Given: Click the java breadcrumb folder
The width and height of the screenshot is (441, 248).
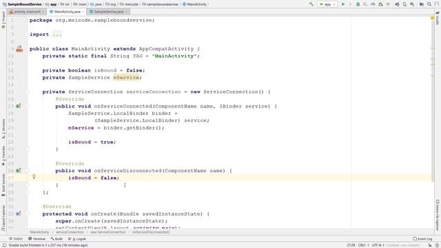Looking at the screenshot, I should [96, 4].
